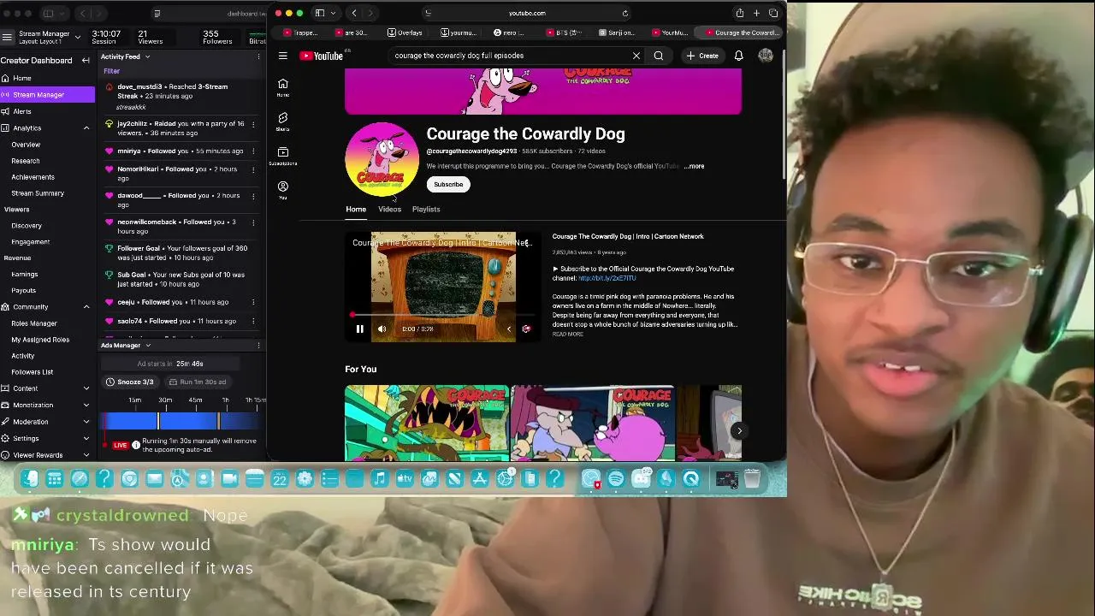
Task: Select the channel Home tab
Action: [356, 209]
